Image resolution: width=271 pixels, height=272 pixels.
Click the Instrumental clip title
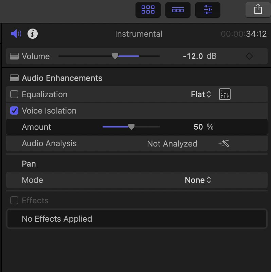coord(139,34)
